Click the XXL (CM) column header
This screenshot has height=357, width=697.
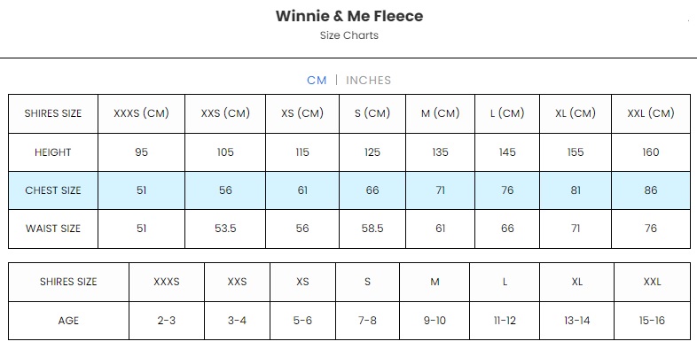pos(651,113)
